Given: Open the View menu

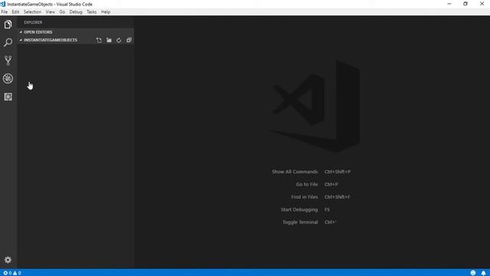Looking at the screenshot, I should (x=51, y=12).
